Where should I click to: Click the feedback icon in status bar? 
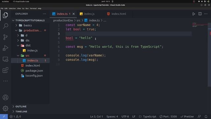[x=199, y=116]
